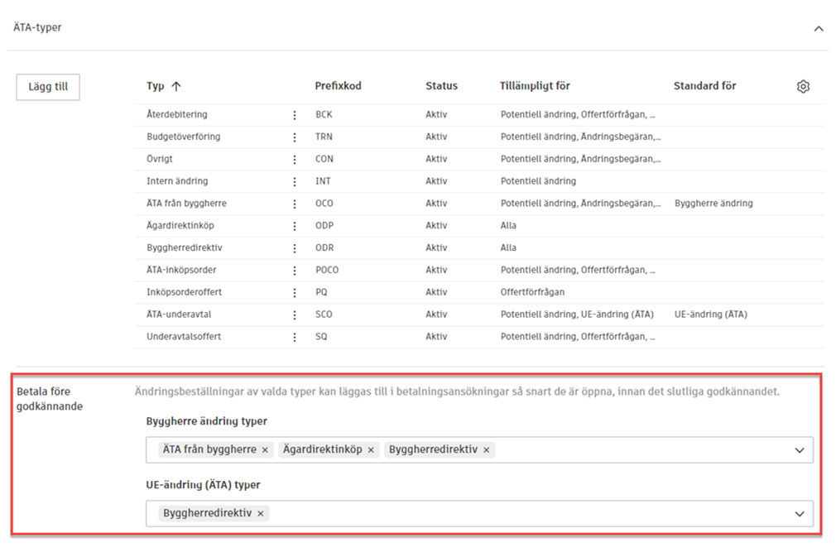Expand Byggherre ändring typer dropdown arrow

(800, 450)
